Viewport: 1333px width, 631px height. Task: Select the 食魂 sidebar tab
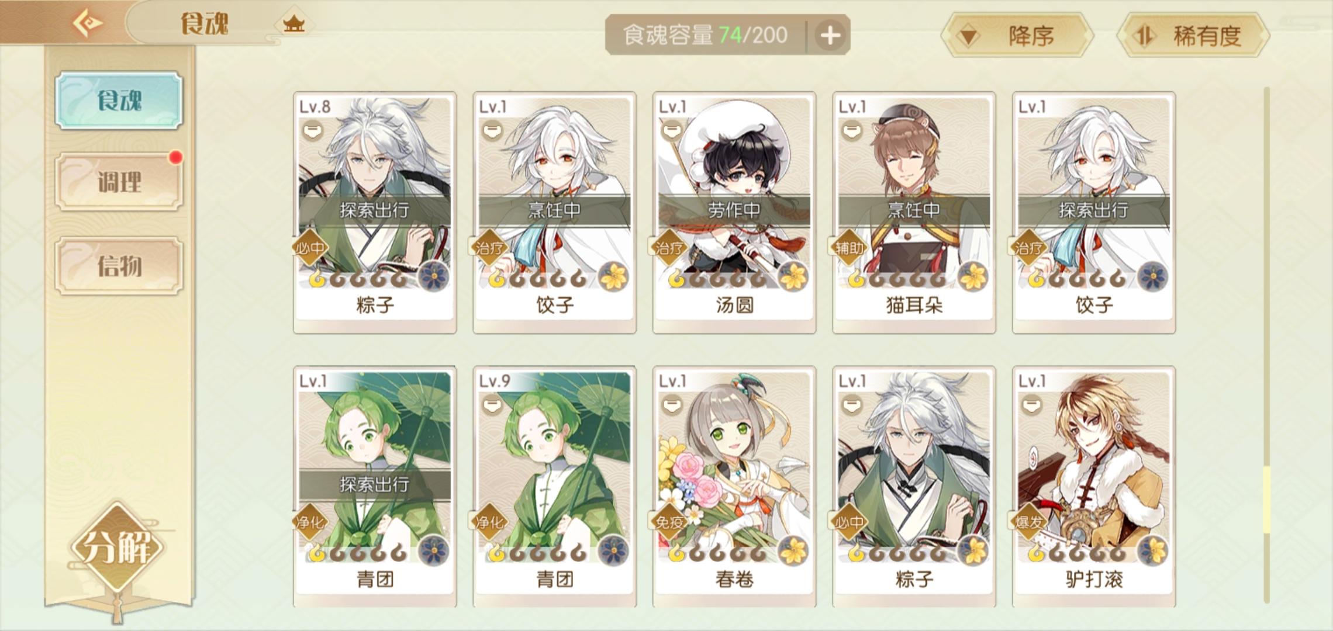(119, 100)
